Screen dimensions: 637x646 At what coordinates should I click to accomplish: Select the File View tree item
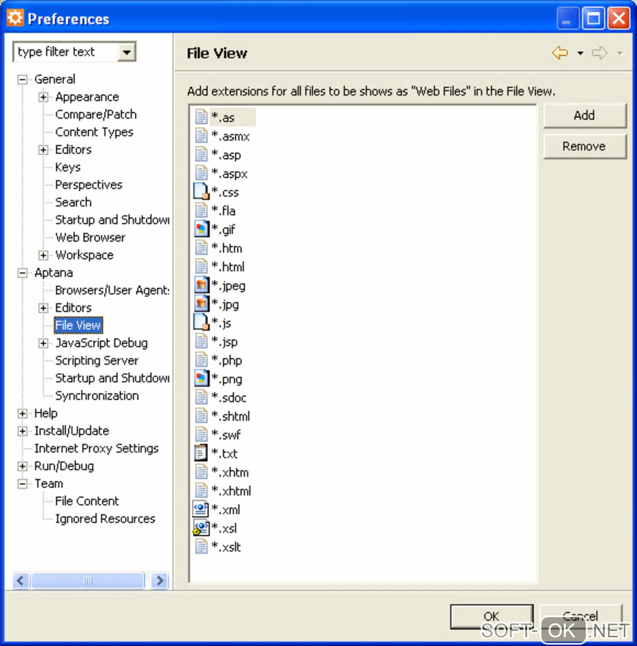pos(78,325)
